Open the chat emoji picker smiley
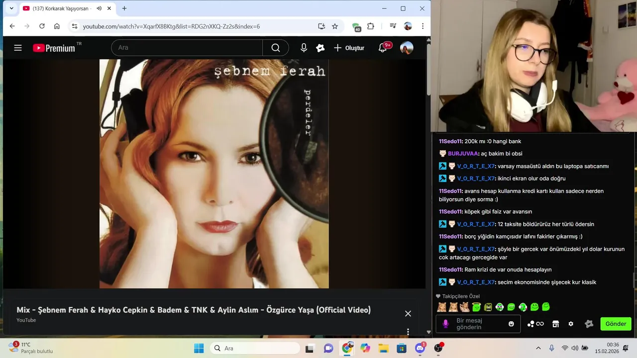 [511, 324]
